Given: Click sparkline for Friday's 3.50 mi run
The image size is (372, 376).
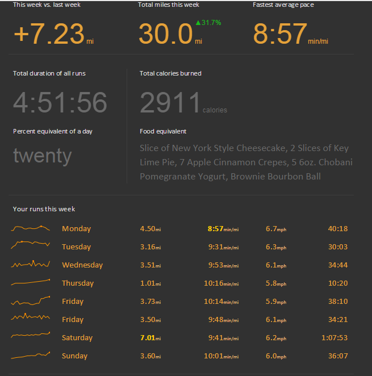Looking at the screenshot, I should click(31, 317).
